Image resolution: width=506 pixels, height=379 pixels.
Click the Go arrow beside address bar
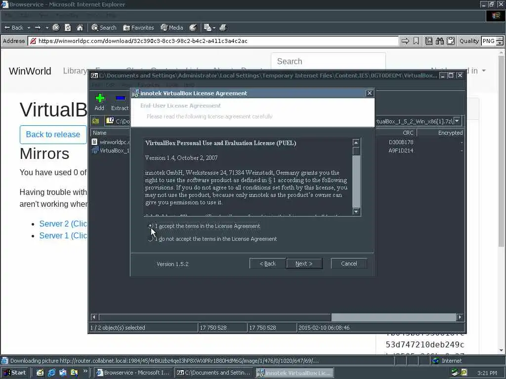(405, 41)
